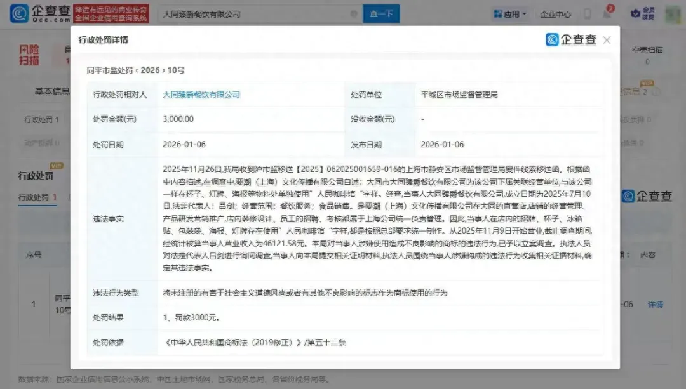Open the user avatar
Viewport: 686px width, 389px height.
[673, 14]
